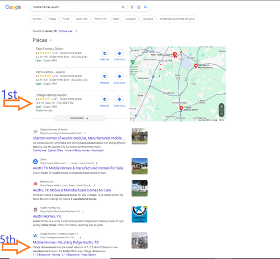Get directions to Village Homes Austin
Image resolution: width=280 pixels, height=259 pixels.
119,99
